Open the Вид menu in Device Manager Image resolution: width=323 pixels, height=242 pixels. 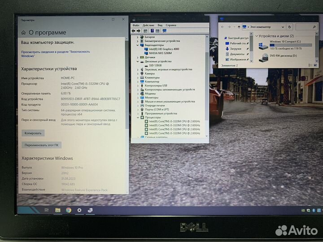pos(160,25)
